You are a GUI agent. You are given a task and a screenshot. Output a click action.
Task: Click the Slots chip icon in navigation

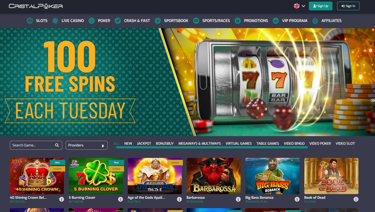click(30, 21)
